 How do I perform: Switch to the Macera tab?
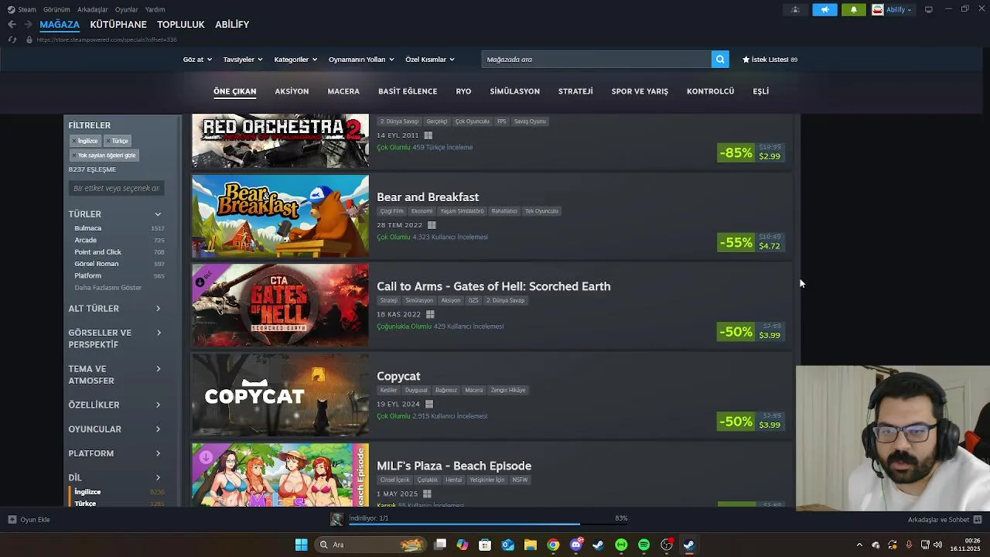coord(343,91)
